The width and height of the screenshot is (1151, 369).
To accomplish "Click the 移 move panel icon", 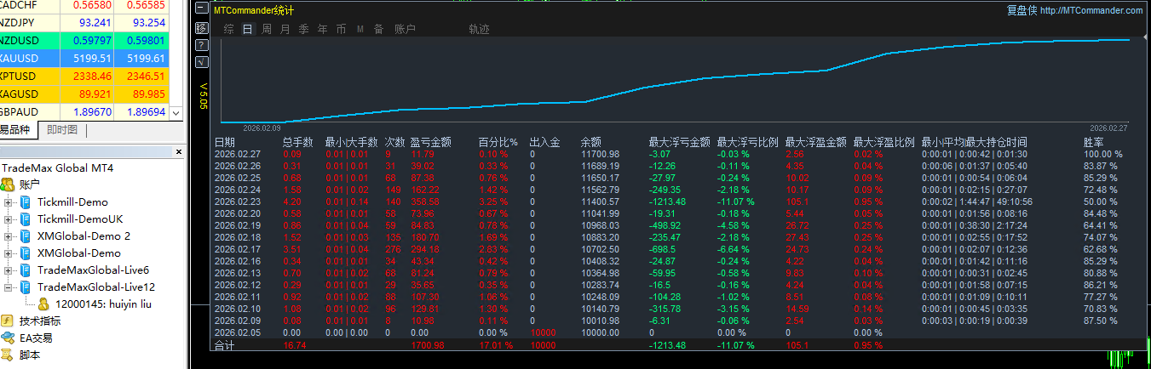I will 201,28.
